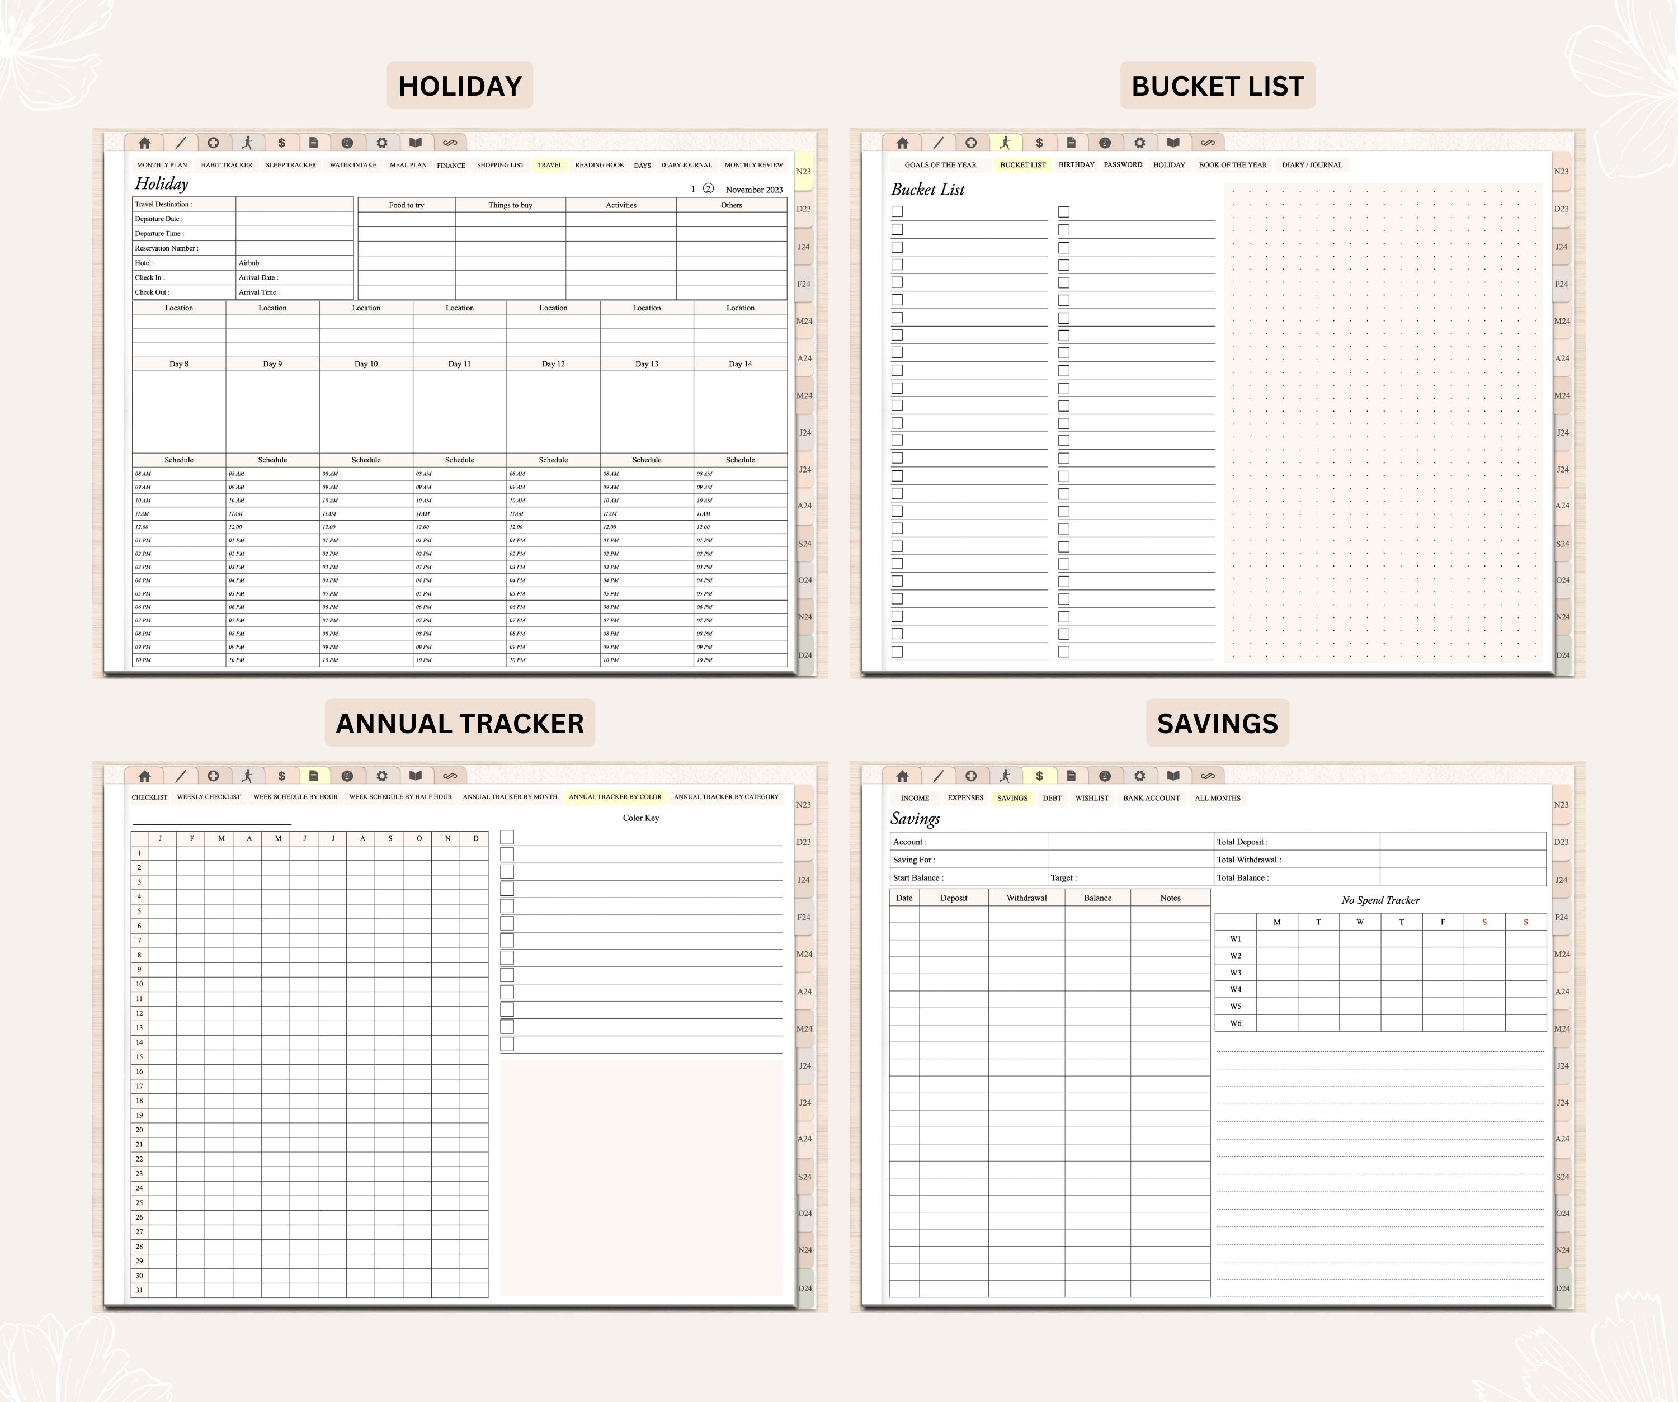Jump to the D24 month tab in Savings
This screenshot has height=1402, width=1678.
pyautogui.click(x=1561, y=1288)
